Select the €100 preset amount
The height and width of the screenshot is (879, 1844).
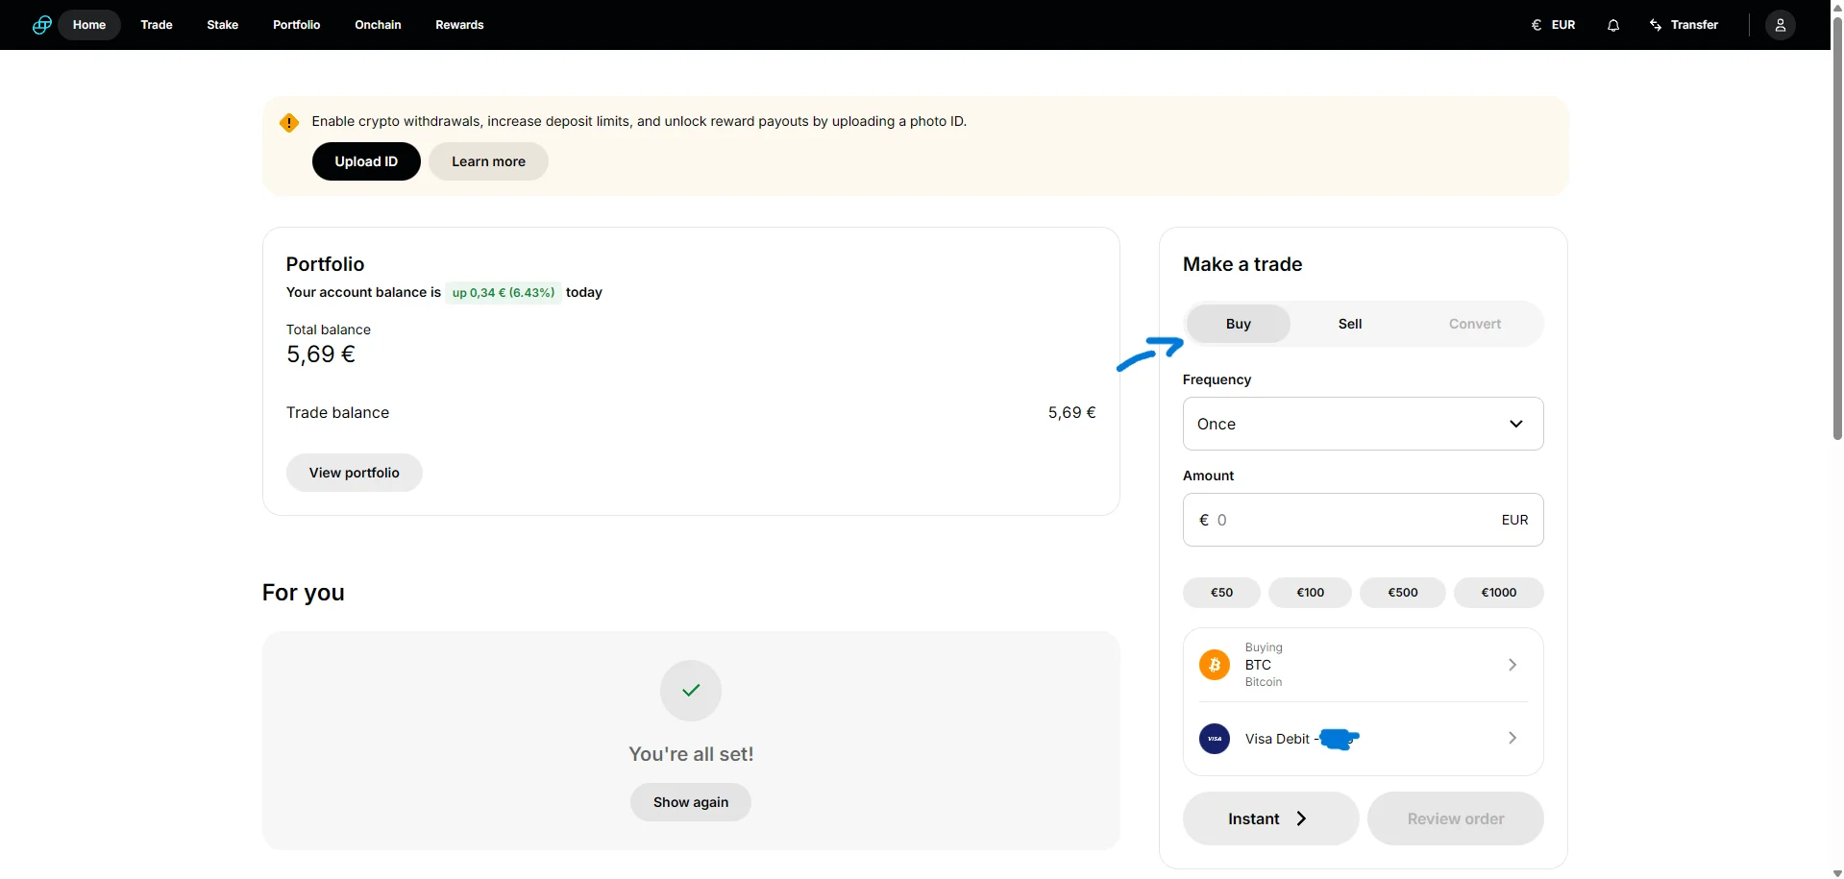(1310, 592)
